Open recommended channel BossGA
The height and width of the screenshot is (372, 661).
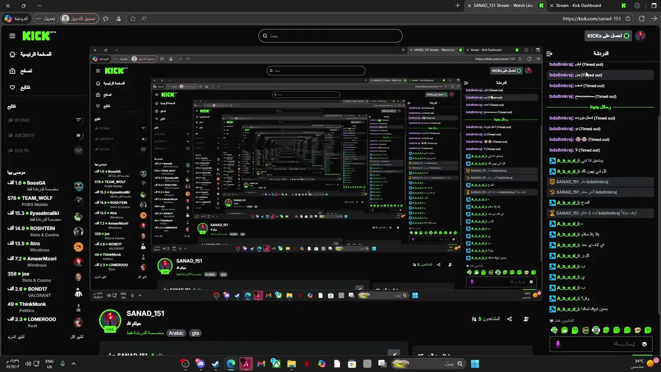(x=45, y=186)
